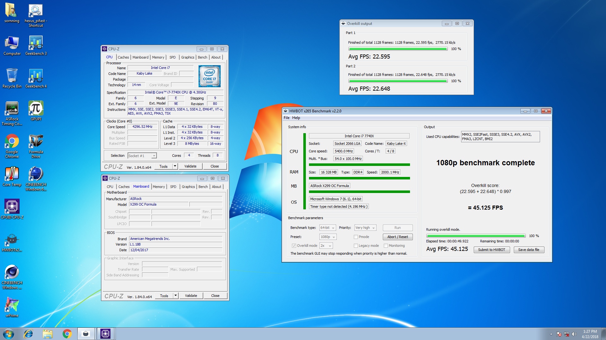The image size is (606, 340).
Task: Open Chrome from the taskbar
Action: tap(67, 334)
